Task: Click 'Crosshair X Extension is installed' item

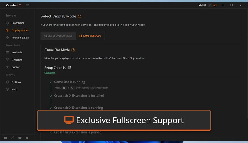Action: click(79, 95)
